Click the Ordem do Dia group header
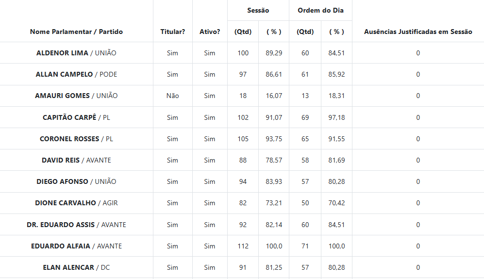This screenshot has height=279, width=484. (320, 10)
